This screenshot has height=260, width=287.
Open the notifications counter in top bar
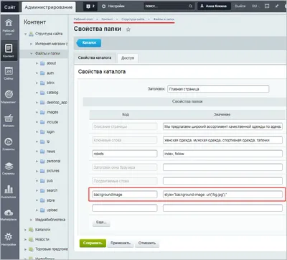tap(90, 6)
